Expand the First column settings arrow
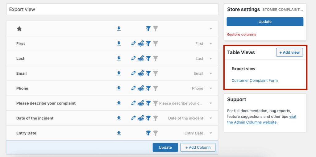 211,44
